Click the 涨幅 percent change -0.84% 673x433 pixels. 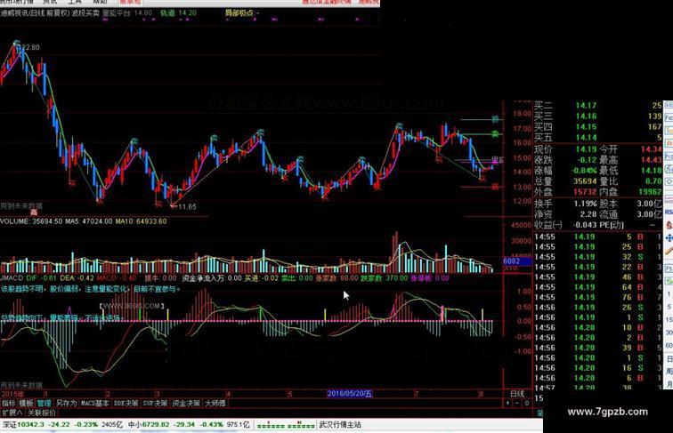coord(583,171)
